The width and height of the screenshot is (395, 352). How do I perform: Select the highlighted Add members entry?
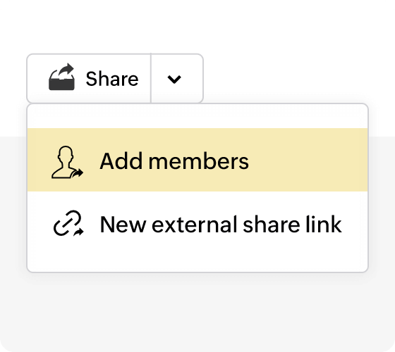point(197,160)
